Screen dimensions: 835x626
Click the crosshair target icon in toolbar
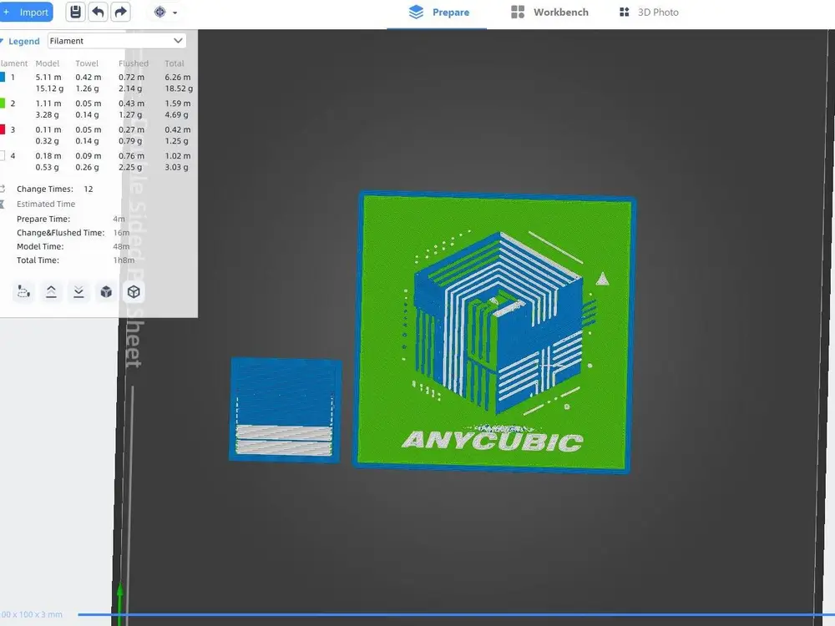pyautogui.click(x=159, y=13)
